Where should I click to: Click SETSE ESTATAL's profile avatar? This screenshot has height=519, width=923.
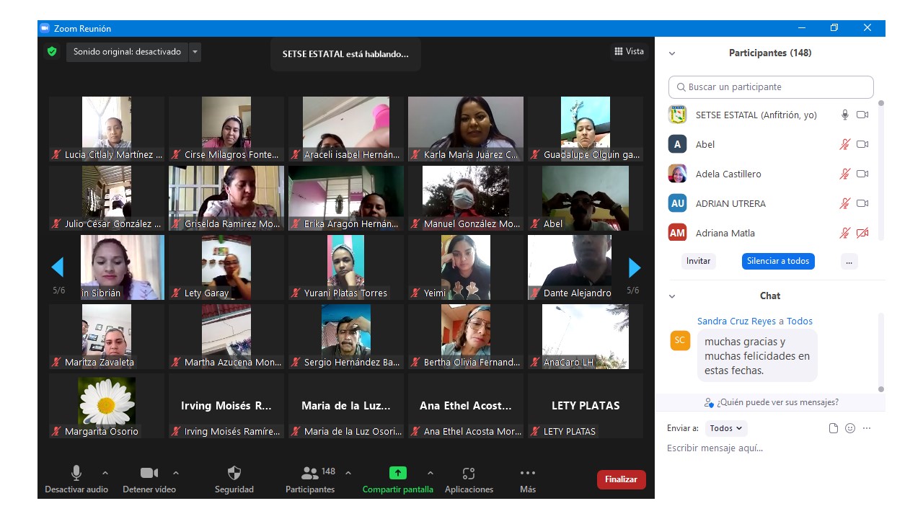tap(677, 115)
